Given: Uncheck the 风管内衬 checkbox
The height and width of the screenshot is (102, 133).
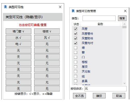Looking at the screenshot, I should point(76,43).
